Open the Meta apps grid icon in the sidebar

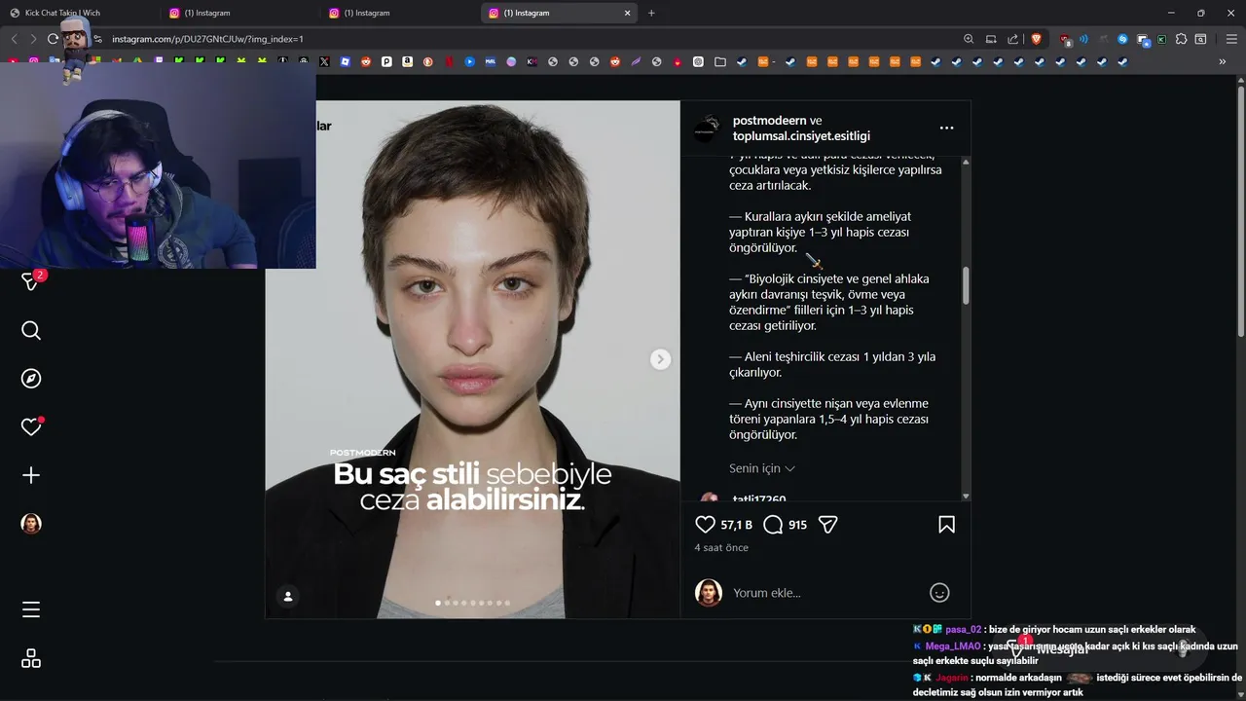click(x=31, y=658)
